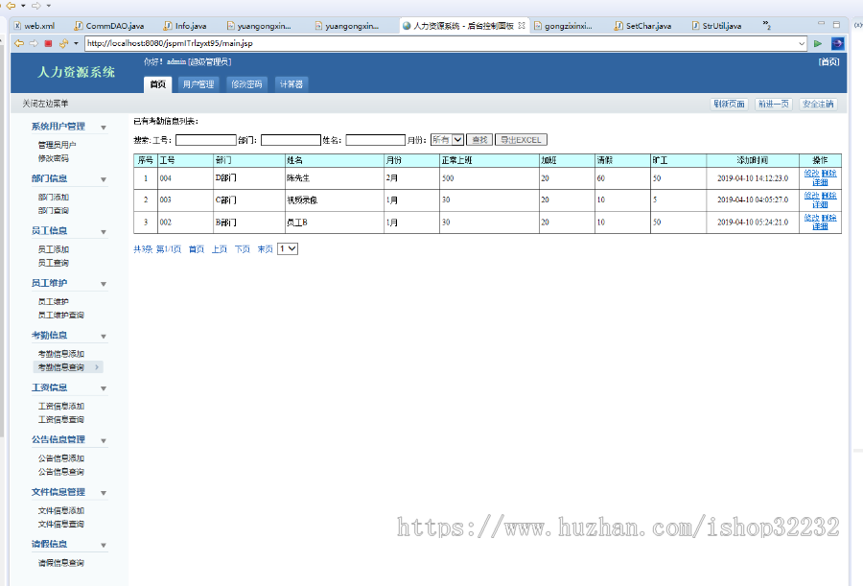Screen dimensions: 863x586
Task: Switch to the SetChar.java editor tab
Action: click(642, 25)
